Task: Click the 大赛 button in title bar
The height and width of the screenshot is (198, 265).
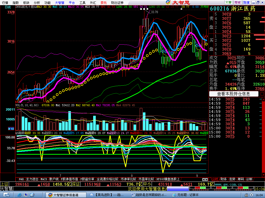Action: coord(228,3)
